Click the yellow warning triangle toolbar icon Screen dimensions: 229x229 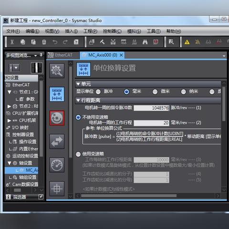(187, 42)
